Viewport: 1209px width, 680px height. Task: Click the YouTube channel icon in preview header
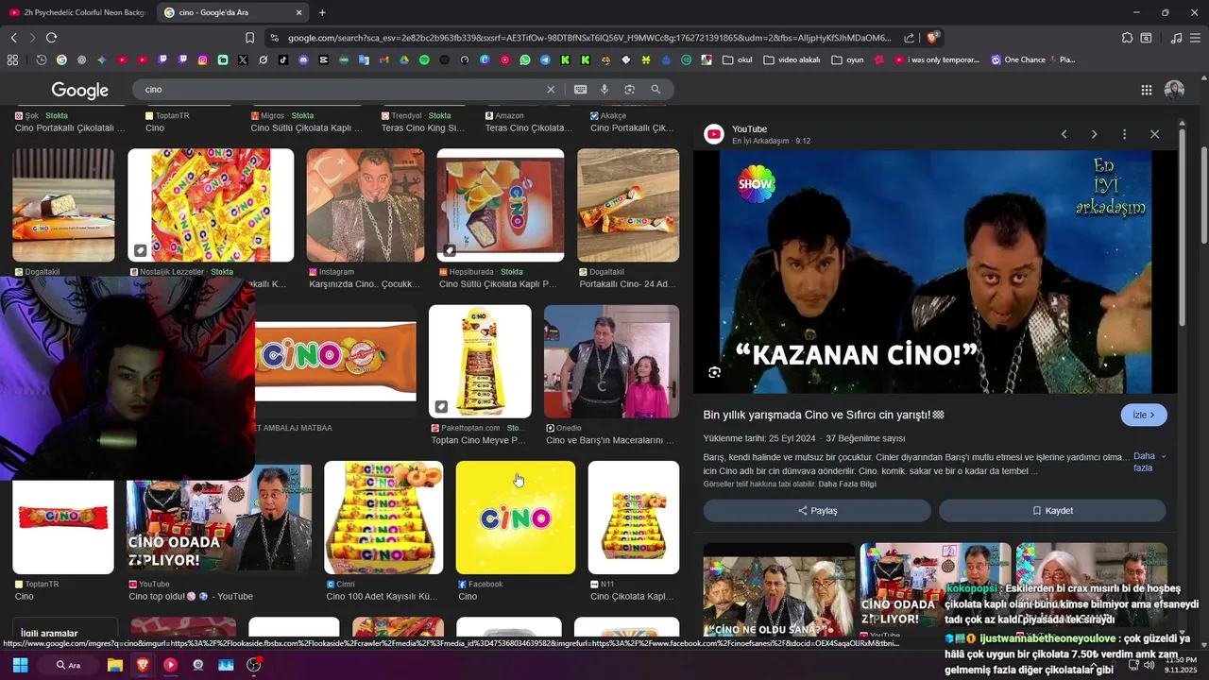(714, 134)
